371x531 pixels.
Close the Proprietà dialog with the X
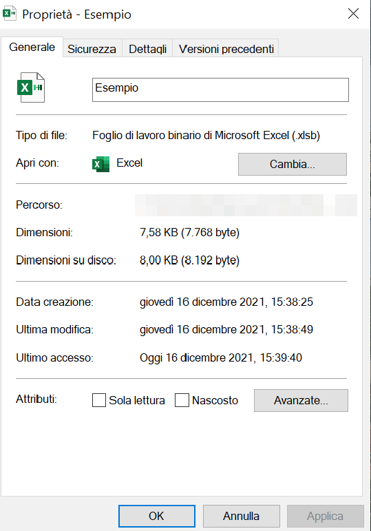353,14
